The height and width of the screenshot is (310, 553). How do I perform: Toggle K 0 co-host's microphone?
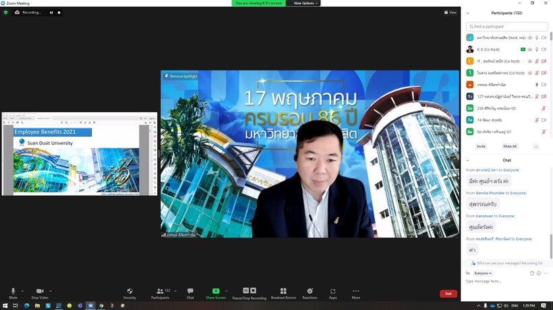[537, 50]
